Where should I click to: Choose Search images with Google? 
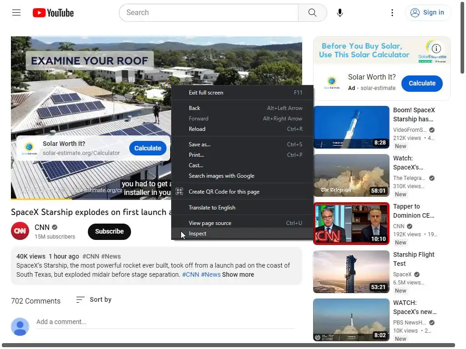242,176
